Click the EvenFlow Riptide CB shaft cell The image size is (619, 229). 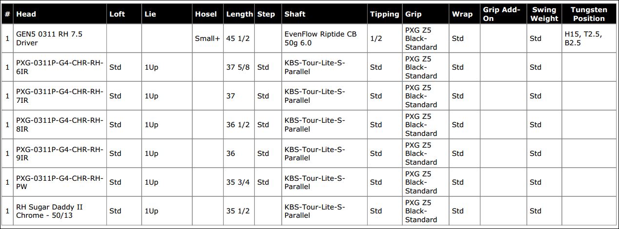pyautogui.click(x=320, y=38)
